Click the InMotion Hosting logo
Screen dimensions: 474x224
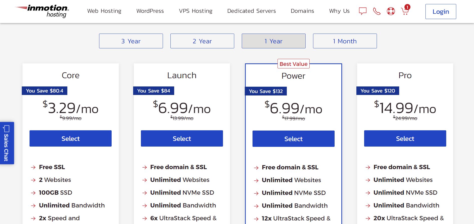click(x=42, y=11)
